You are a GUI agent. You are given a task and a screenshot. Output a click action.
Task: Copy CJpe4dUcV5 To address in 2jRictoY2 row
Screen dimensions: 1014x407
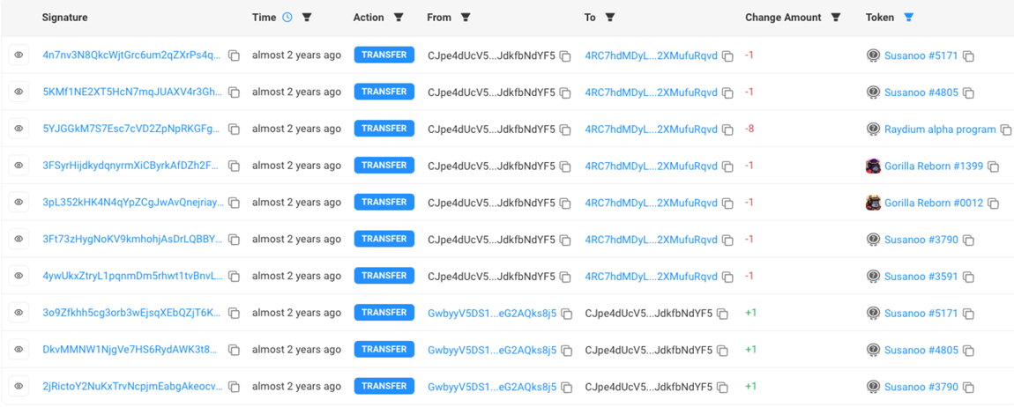coord(722,388)
